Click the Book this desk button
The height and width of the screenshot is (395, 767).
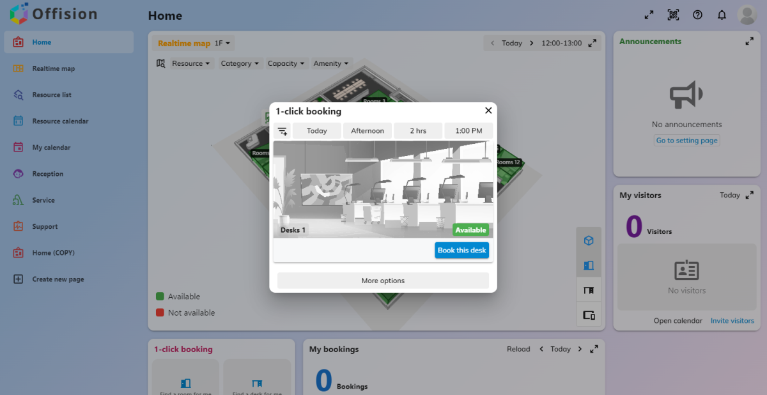[461, 250]
